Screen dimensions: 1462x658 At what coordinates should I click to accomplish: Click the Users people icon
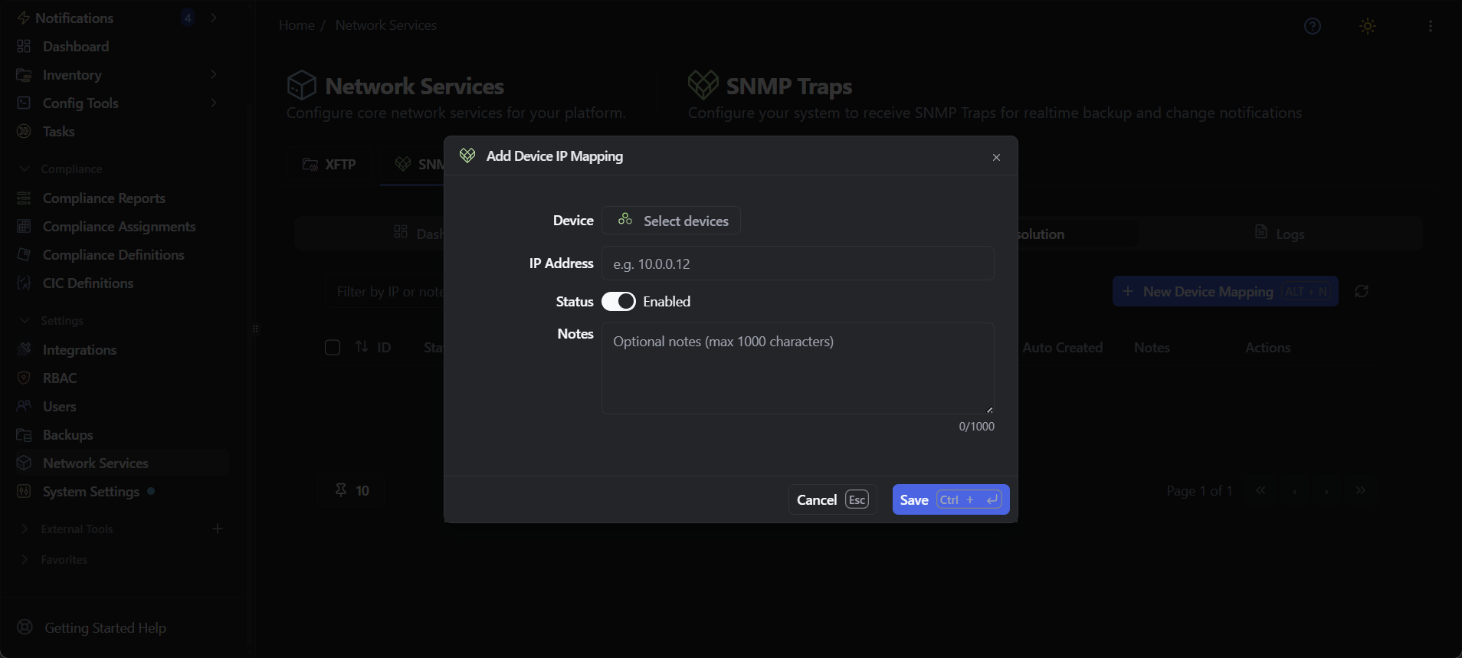[x=24, y=406]
